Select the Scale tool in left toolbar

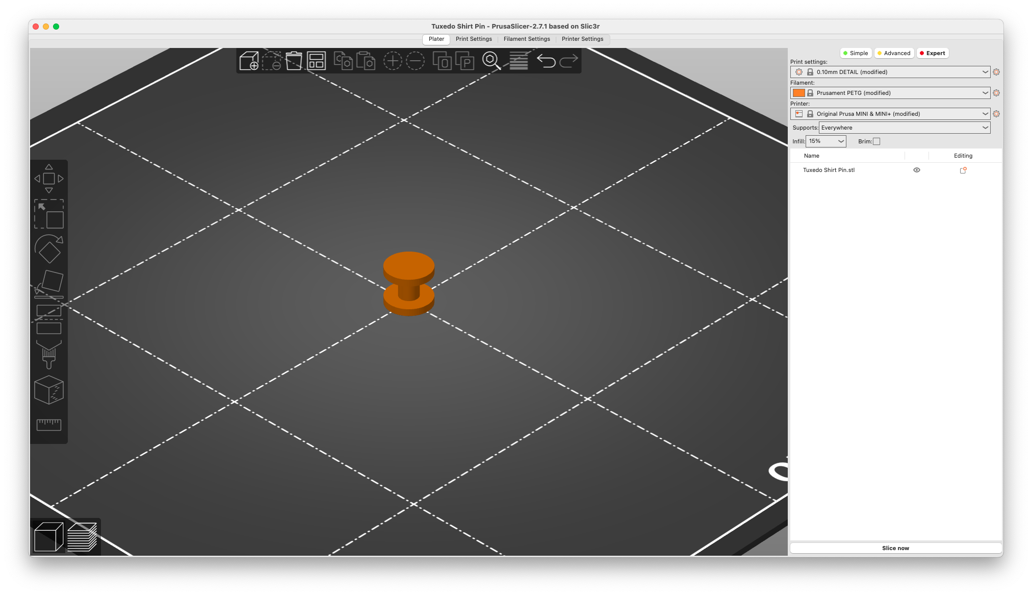(x=49, y=214)
